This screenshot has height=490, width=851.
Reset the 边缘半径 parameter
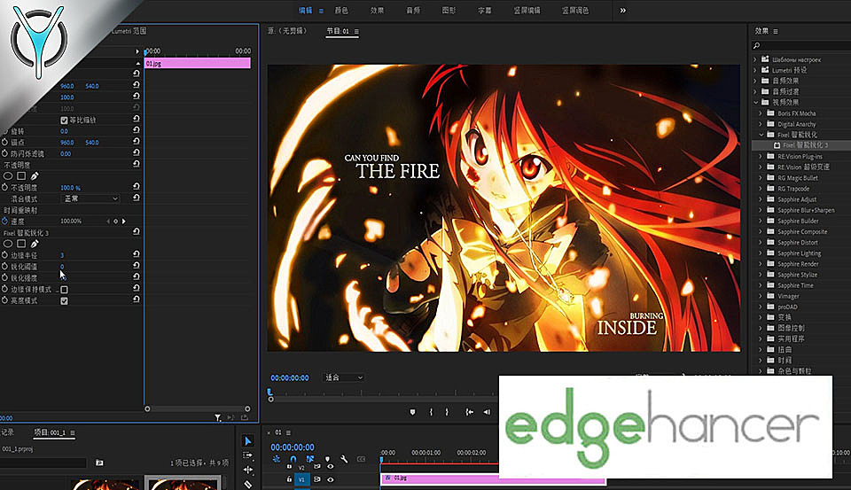click(x=137, y=254)
